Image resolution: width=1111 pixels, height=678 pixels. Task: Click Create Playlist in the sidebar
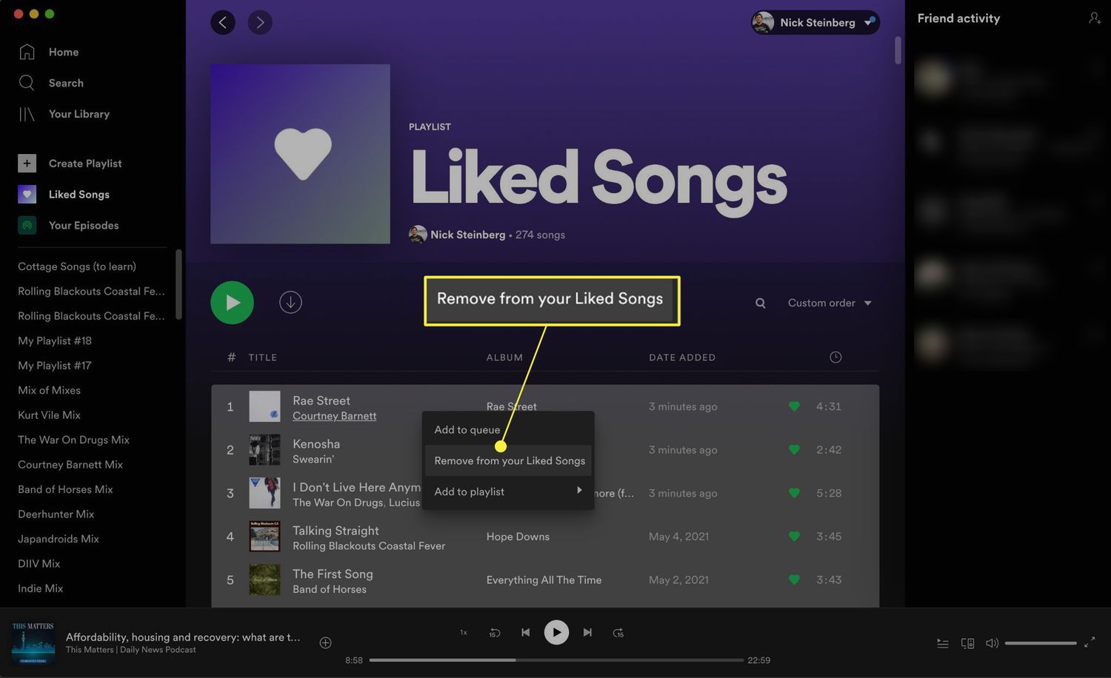click(84, 164)
